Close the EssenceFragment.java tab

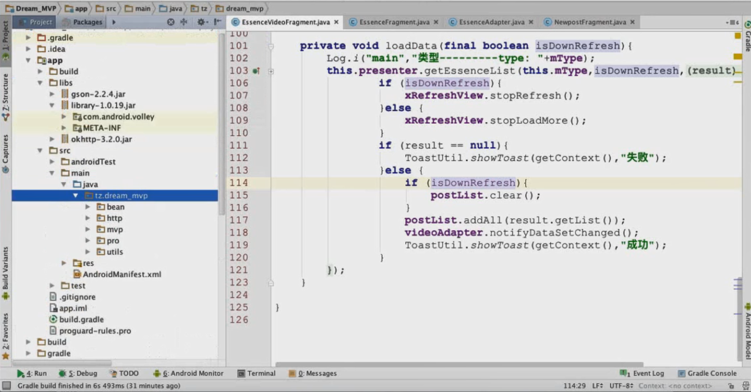pos(436,22)
